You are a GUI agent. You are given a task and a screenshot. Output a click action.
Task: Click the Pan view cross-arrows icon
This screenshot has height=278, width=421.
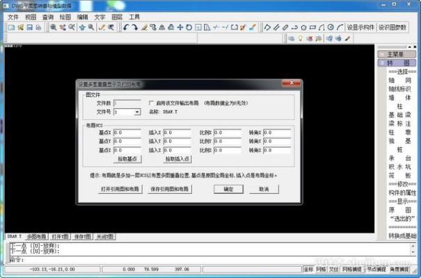tap(82, 27)
